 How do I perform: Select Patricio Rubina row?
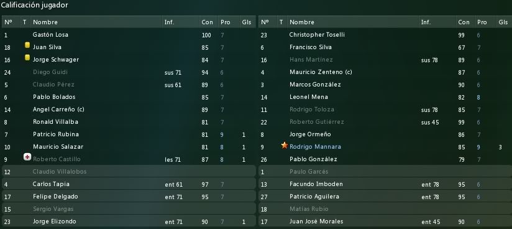129,134
